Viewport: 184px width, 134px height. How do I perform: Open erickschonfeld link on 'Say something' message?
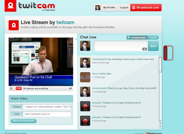coord(99,59)
